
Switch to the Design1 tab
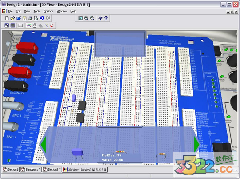pos(11,170)
